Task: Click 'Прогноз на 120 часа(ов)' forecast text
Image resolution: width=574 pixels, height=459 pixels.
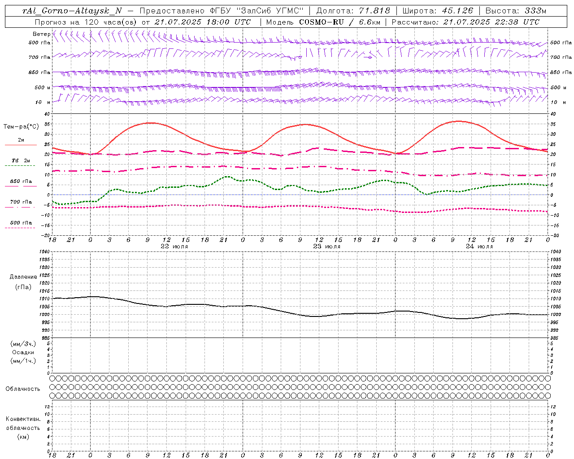Action: pyautogui.click(x=86, y=22)
